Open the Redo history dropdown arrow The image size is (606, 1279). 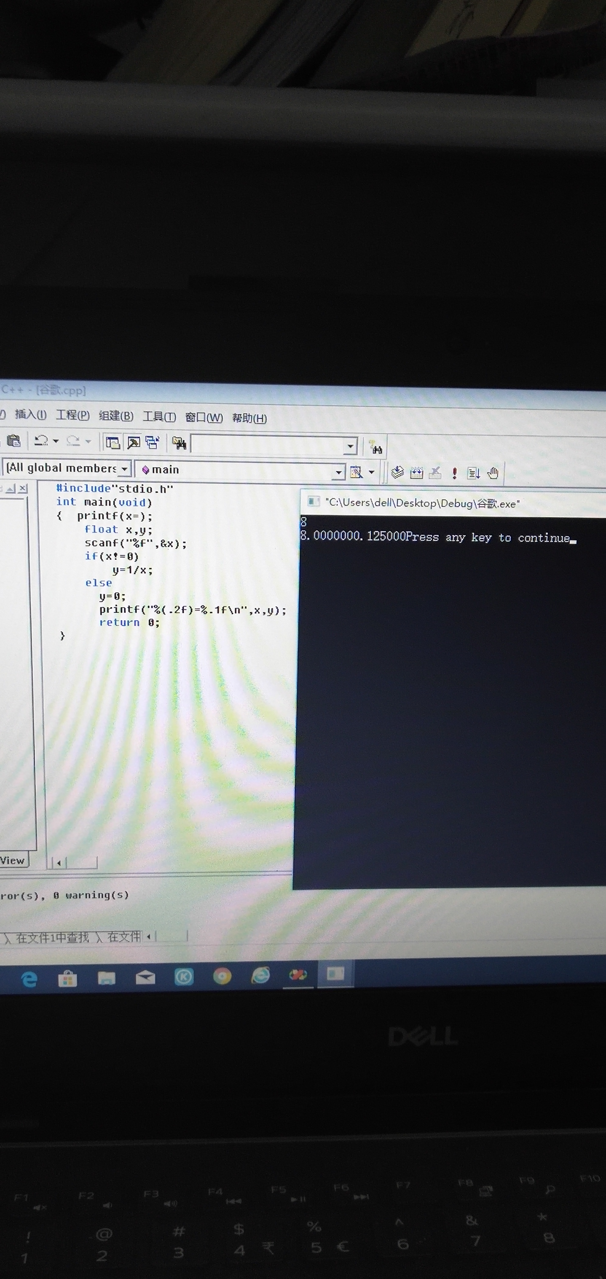pyautogui.click(x=88, y=441)
